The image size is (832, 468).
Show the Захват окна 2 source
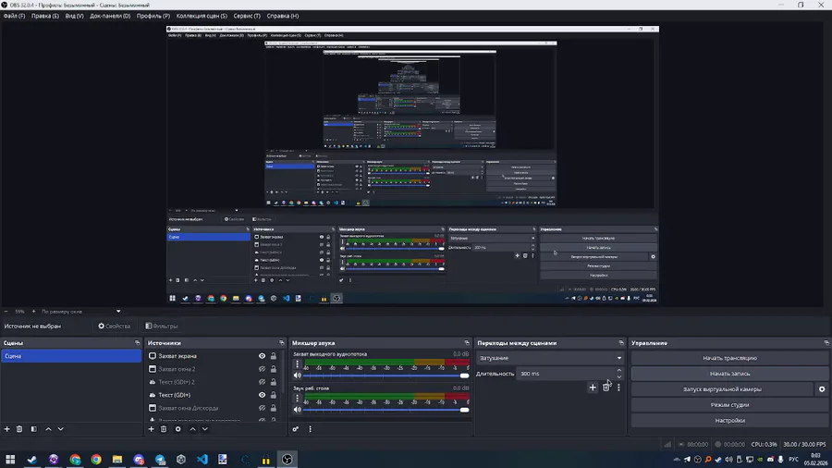coord(263,369)
